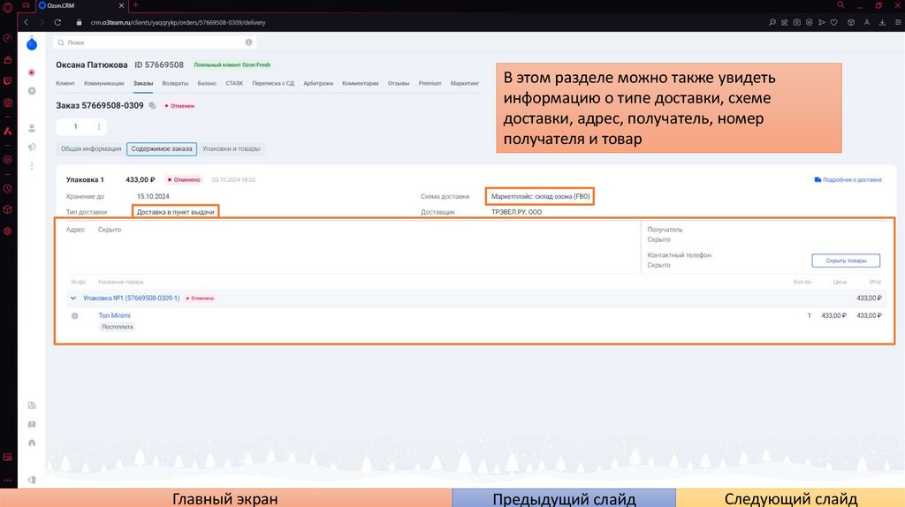Click the toolbar ad blocker shield icon
The width and height of the screenshot is (905, 507).
(810, 22)
